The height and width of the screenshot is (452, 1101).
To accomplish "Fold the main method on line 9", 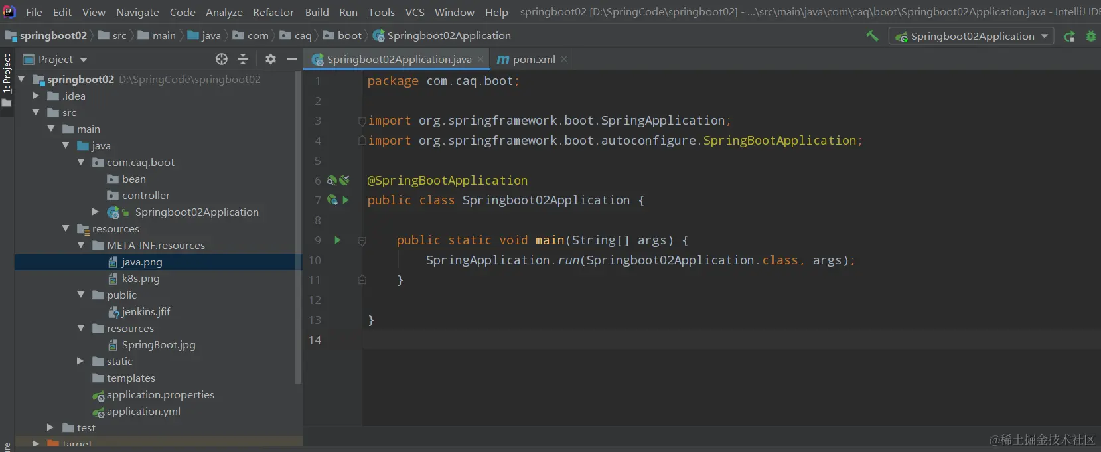I will coord(362,240).
